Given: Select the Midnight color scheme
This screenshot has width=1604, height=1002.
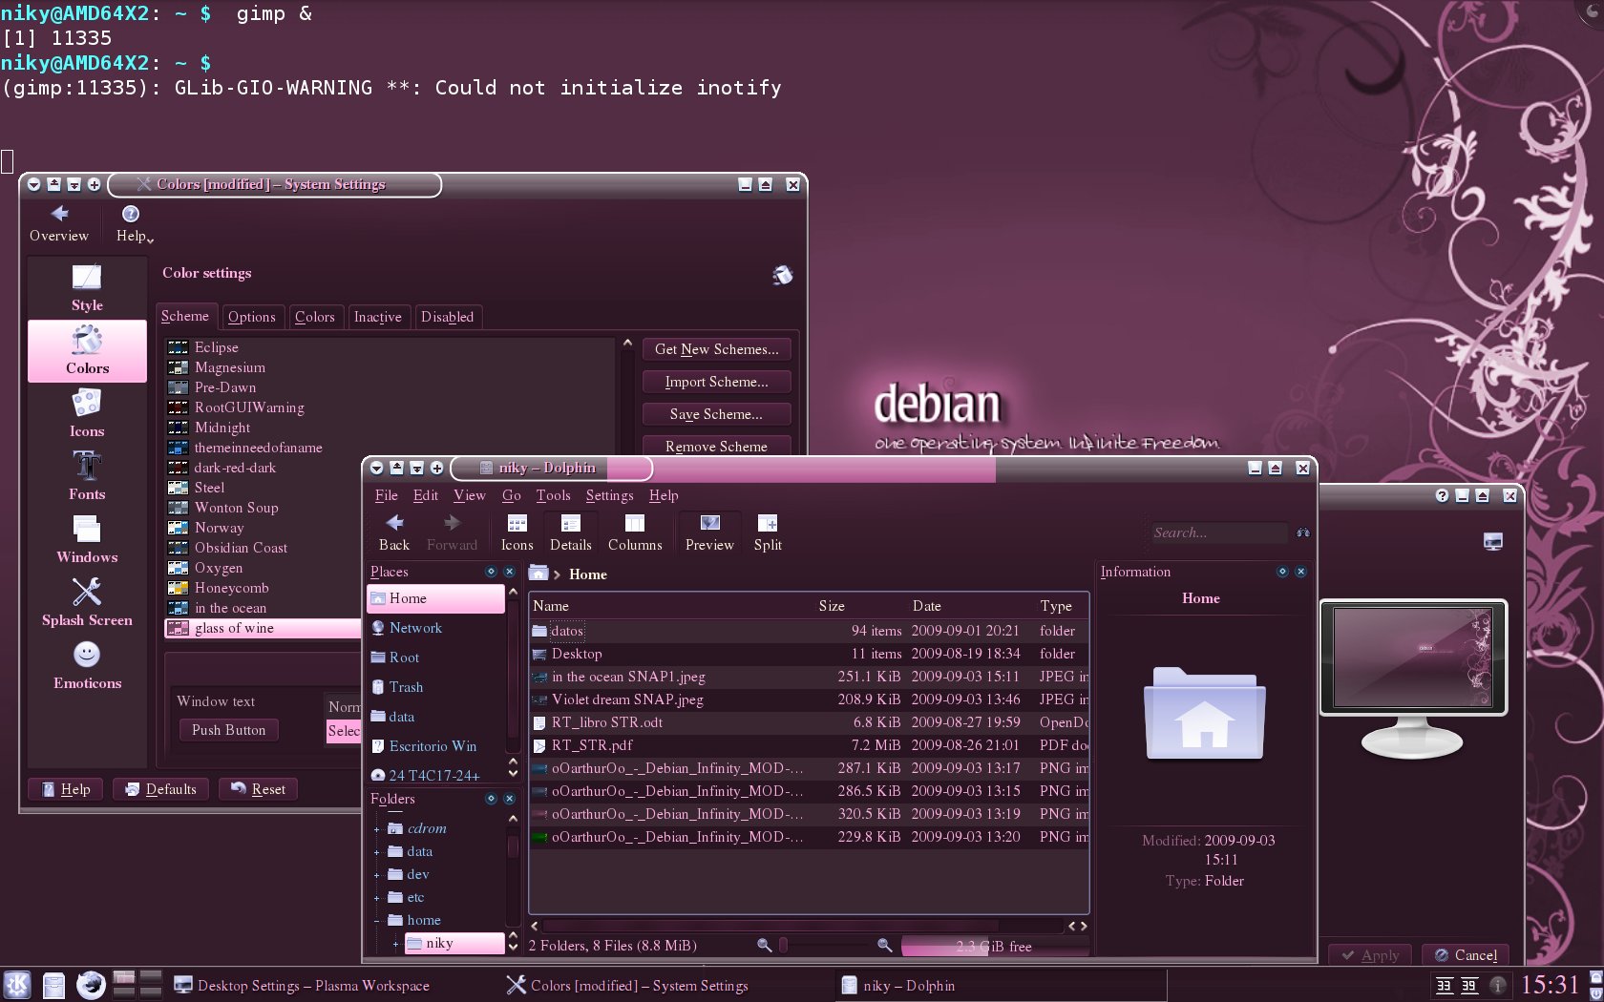Looking at the screenshot, I should click(x=391, y=428).
